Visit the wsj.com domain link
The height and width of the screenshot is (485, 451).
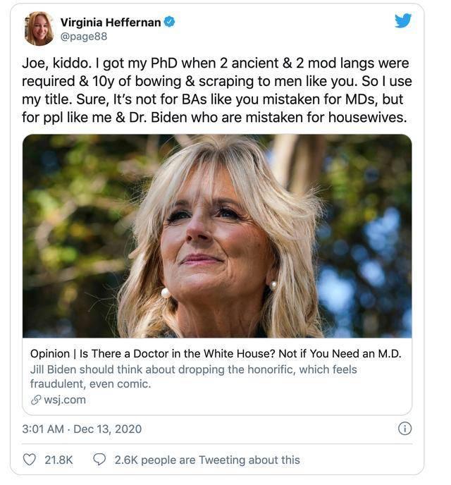pyautogui.click(x=64, y=400)
